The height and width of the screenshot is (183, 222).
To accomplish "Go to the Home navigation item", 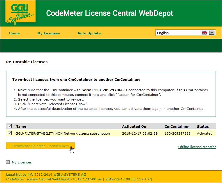I will 14,33.
